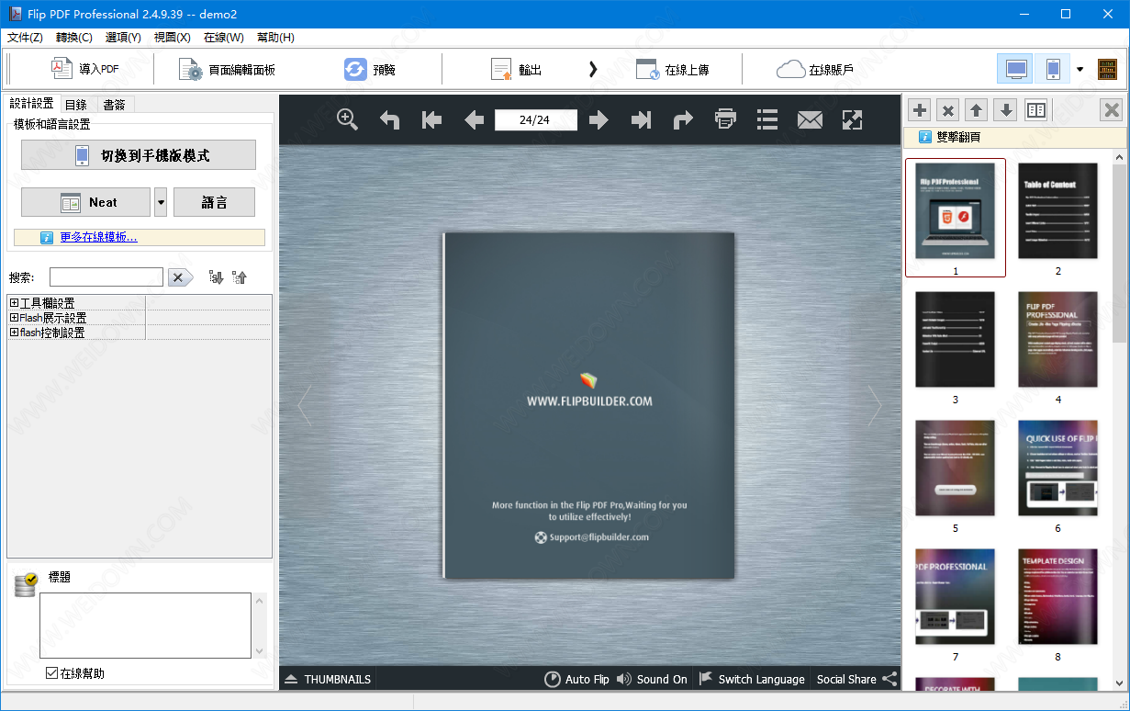Image resolution: width=1130 pixels, height=711 pixels.
Task: Uncheck the 在線幫助 checkbox
Action: click(52, 673)
